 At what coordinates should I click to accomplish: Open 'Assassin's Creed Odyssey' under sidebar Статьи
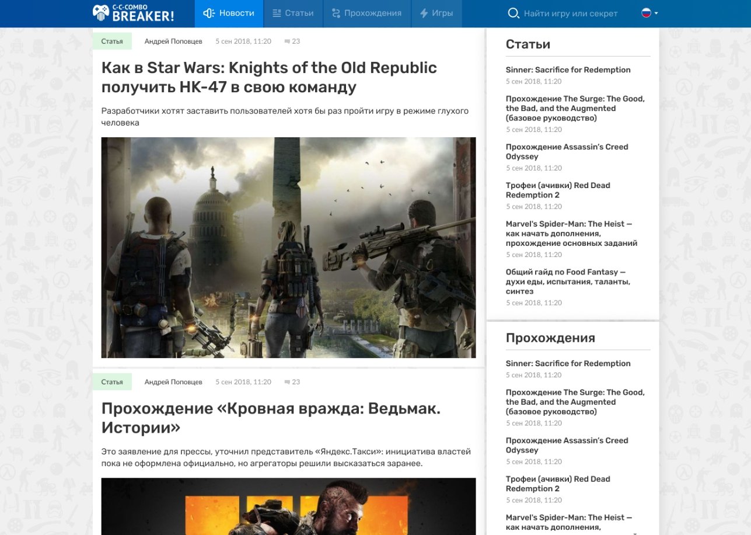[x=567, y=152]
